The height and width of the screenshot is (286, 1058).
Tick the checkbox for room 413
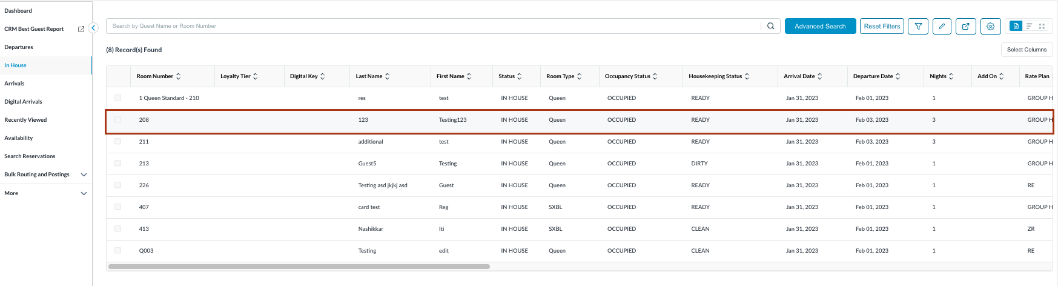coord(118,229)
